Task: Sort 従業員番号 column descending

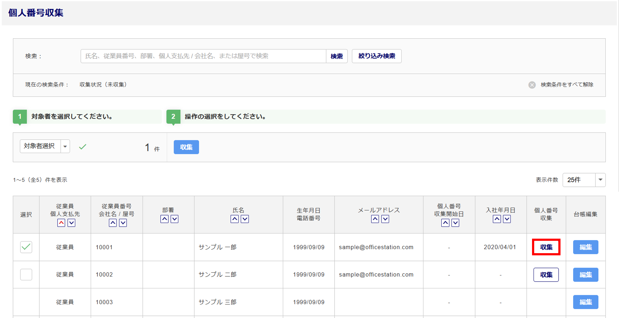Action: click(x=123, y=223)
